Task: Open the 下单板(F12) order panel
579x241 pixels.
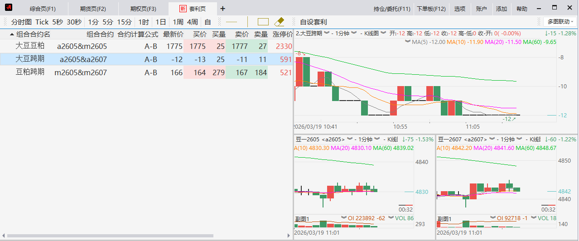Action: (x=431, y=9)
